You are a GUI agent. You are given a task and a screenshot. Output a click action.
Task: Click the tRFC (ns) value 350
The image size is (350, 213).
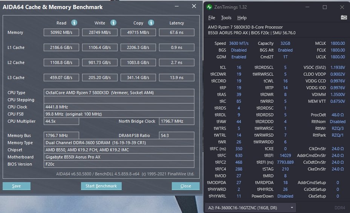tap(239, 149)
